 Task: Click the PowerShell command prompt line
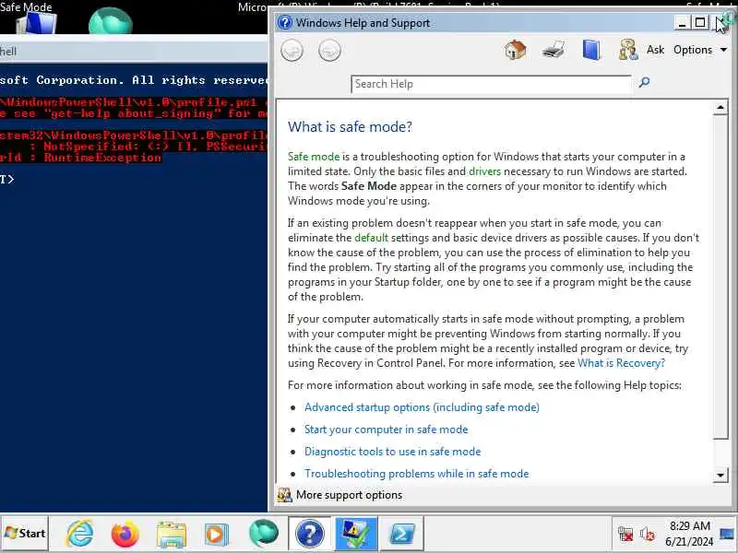(7, 179)
